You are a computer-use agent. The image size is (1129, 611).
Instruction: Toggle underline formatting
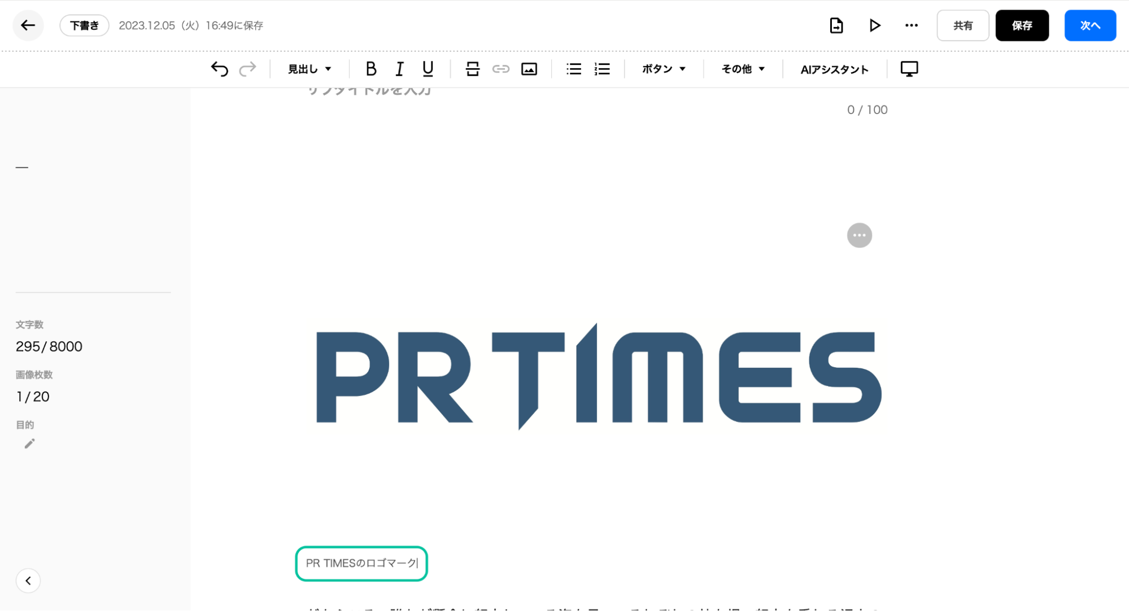pyautogui.click(x=428, y=69)
